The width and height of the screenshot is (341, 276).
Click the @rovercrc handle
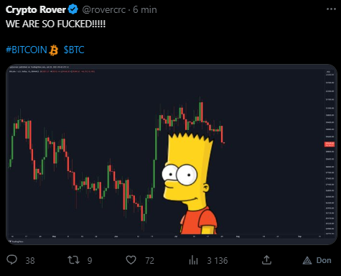pyautogui.click(x=104, y=10)
